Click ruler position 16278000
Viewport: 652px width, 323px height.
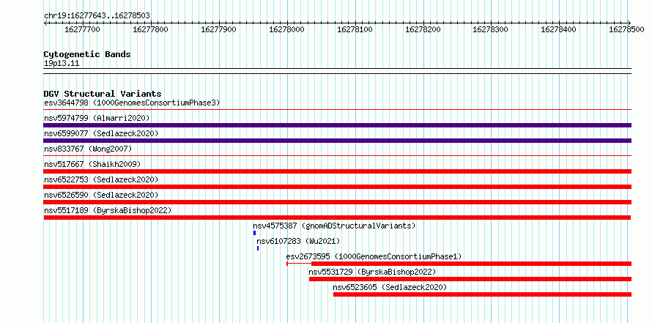tap(286, 29)
